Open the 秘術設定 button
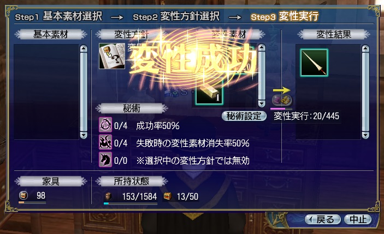The height and width of the screenshot is (234, 384). pyautogui.click(x=244, y=116)
